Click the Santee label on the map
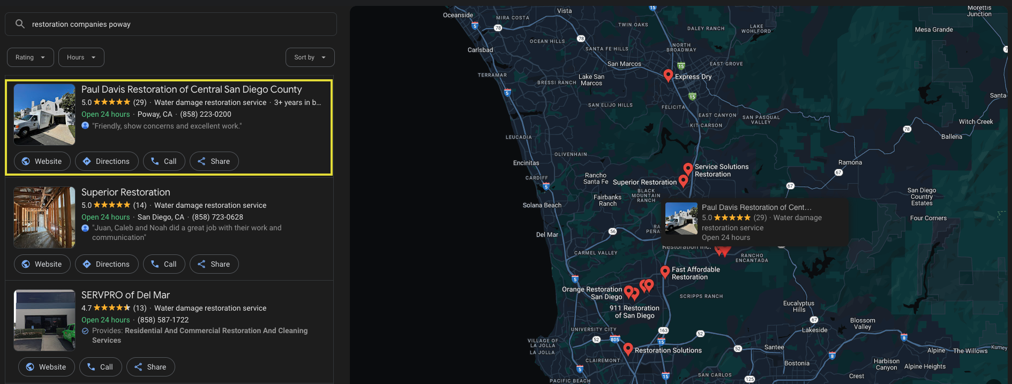The height and width of the screenshot is (384, 1012). [774, 347]
